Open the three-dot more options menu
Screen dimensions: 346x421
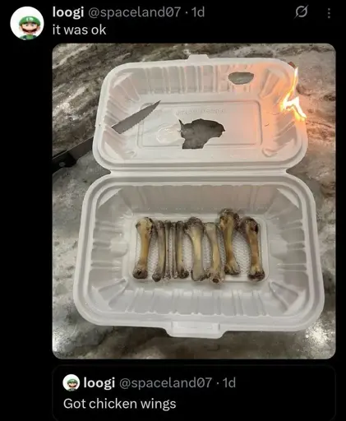pos(329,13)
